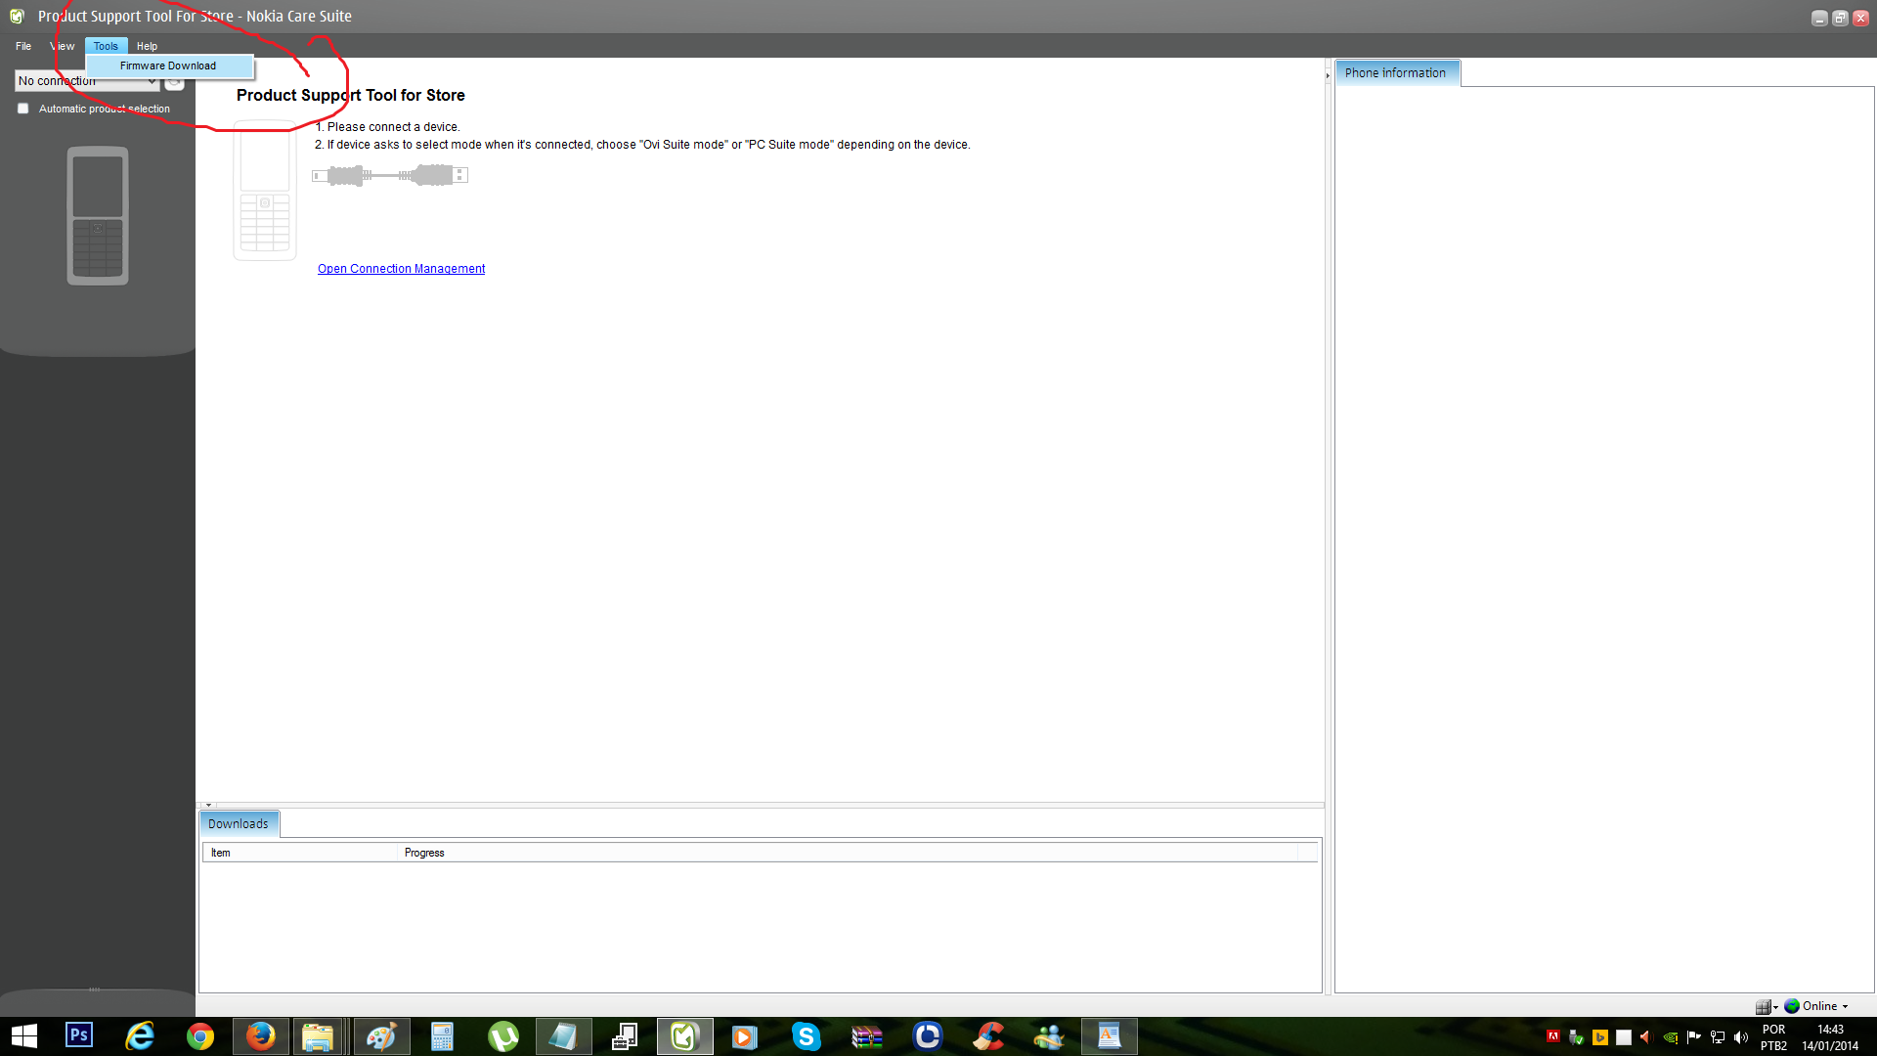Collapse Phone information panel side arrow
Viewport: 1877px width, 1056px height.
tap(1328, 75)
